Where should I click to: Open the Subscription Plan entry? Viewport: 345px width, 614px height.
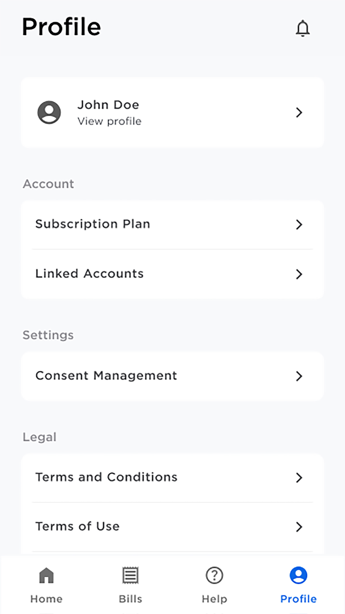172,224
